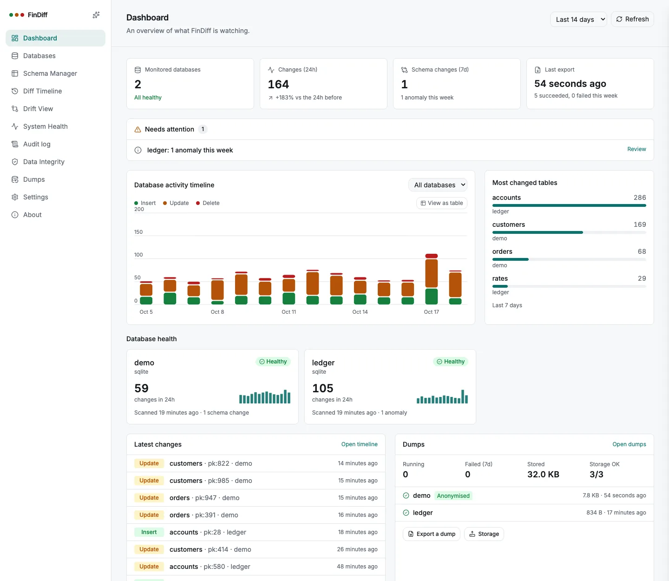Toggle the Update series in chart legend
The image size is (669, 581).
point(176,203)
